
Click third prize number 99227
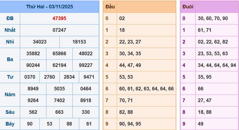click(86, 65)
